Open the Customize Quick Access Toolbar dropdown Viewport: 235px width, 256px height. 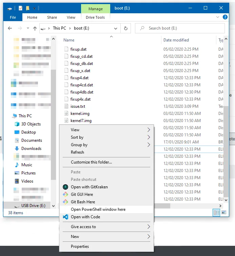(34, 8)
